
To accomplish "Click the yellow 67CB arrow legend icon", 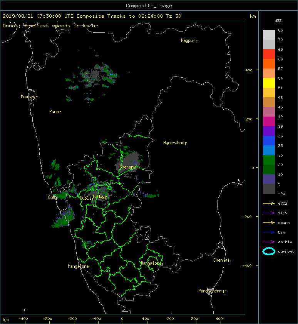I will pyautogui.click(x=269, y=204).
